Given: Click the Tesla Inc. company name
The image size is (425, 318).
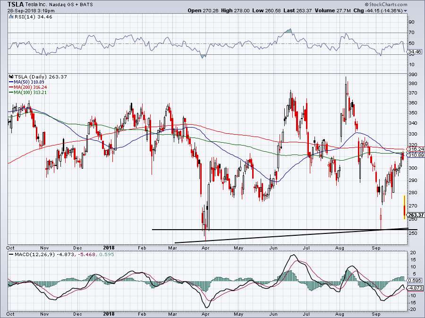Looking at the screenshot, I should 36,5.
